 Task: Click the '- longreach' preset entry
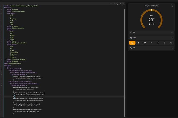pyautogui.click(x=13, y=54)
